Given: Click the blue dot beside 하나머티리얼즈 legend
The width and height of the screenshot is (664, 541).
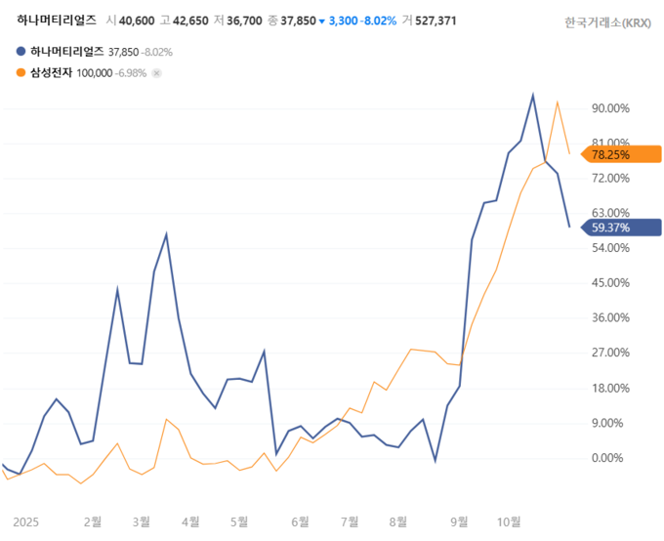Looking at the screenshot, I should 22,52.
